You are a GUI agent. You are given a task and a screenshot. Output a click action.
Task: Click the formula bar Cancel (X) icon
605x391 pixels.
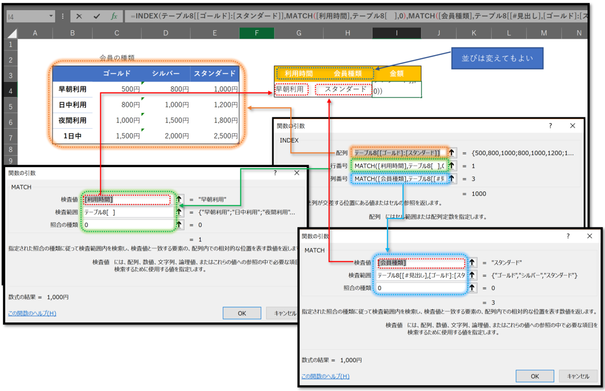pos(79,16)
